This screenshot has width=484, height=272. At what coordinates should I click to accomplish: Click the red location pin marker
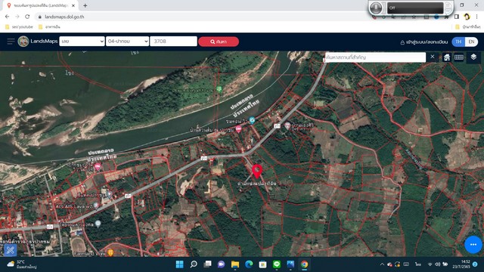(257, 171)
